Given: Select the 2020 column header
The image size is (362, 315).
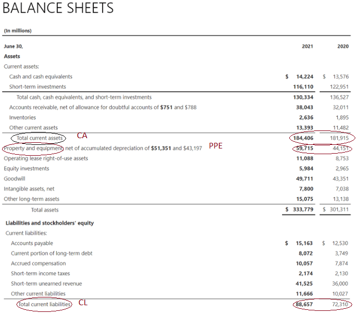Looking at the screenshot, I should point(343,46).
